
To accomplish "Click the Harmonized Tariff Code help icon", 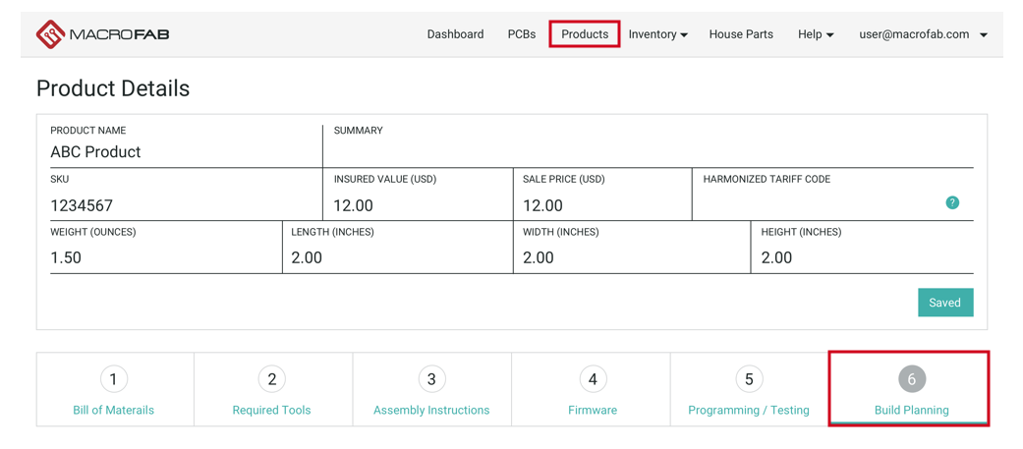I will point(951,202).
